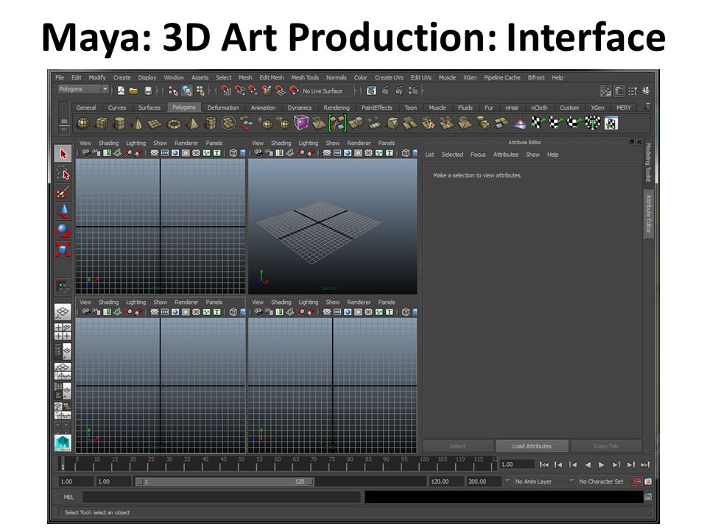The image size is (707, 530).
Task: Open Shading menu of the perspective panel
Action: click(281, 143)
